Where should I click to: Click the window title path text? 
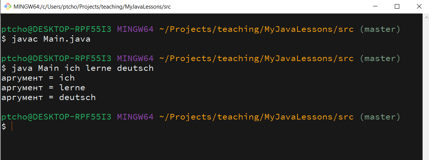[x=92, y=7]
